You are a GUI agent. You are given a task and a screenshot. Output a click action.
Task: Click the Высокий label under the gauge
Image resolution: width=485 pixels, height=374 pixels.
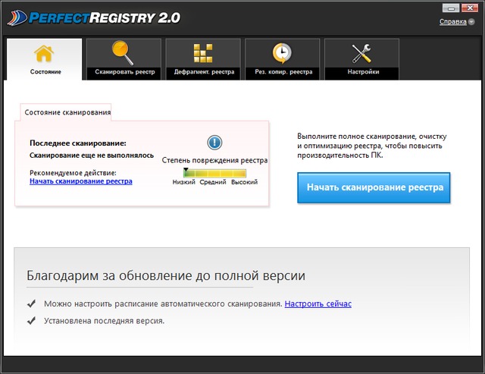(x=244, y=182)
